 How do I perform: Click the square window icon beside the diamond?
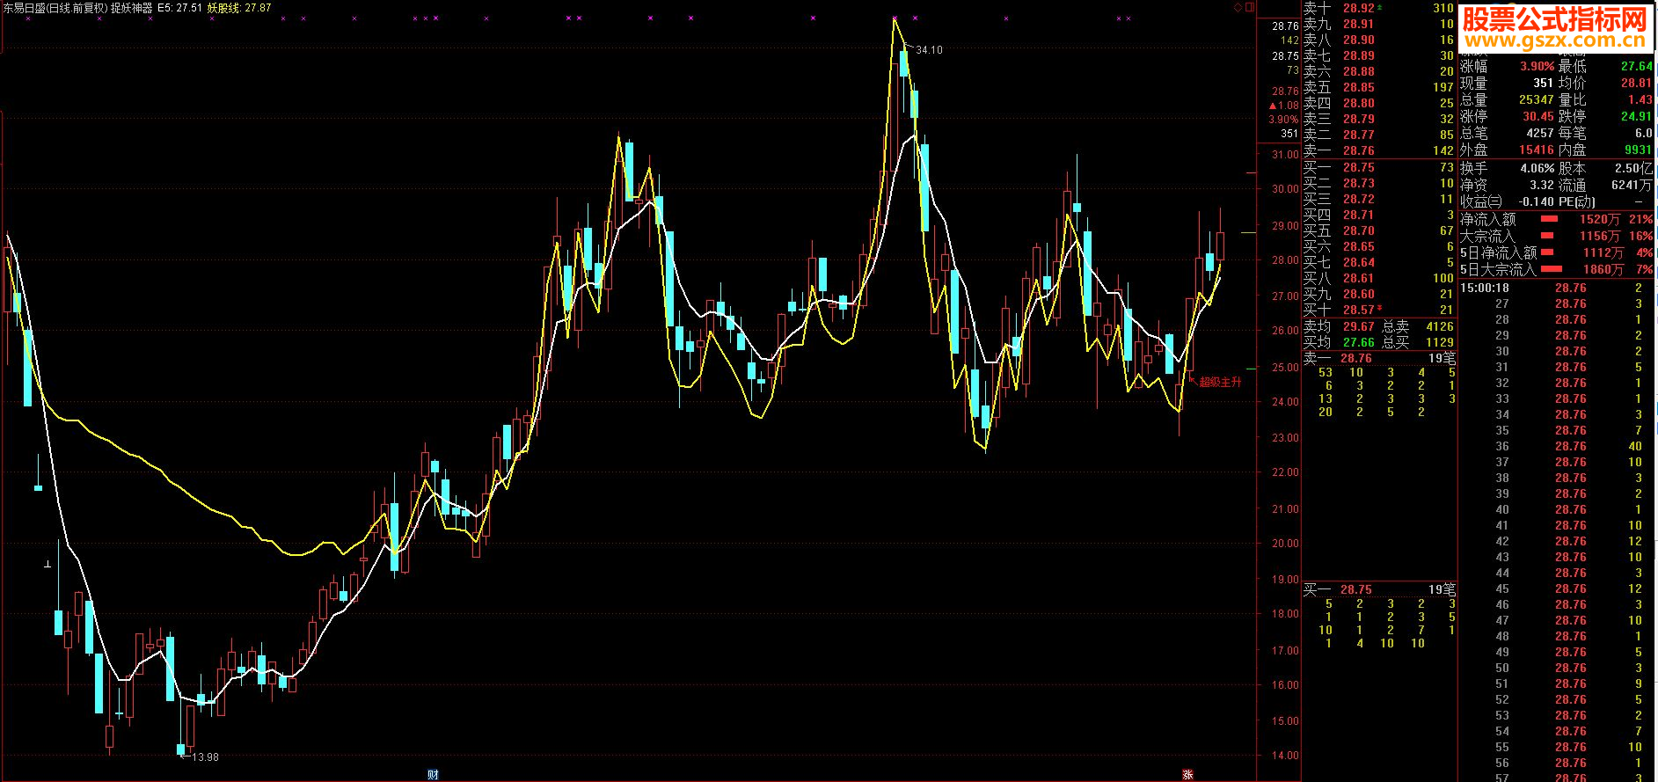point(1250,7)
